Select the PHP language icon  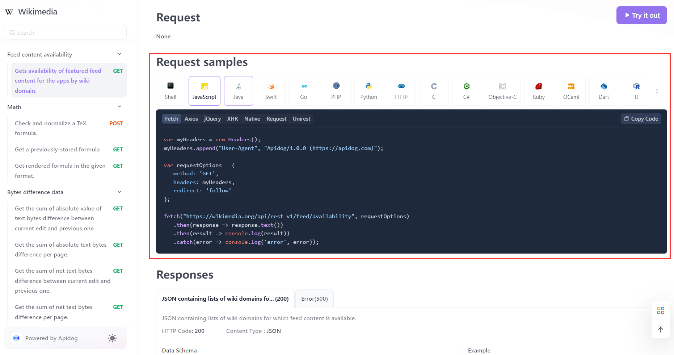[336, 91]
